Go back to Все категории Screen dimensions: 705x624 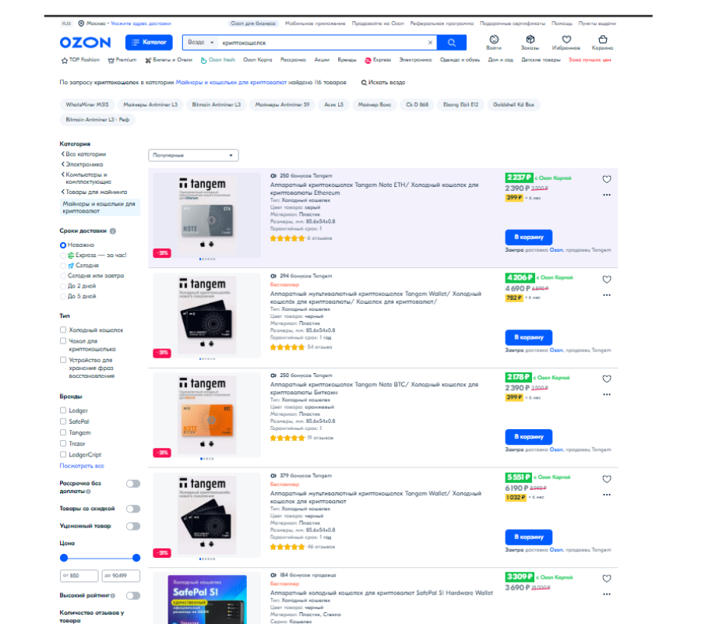(83, 154)
